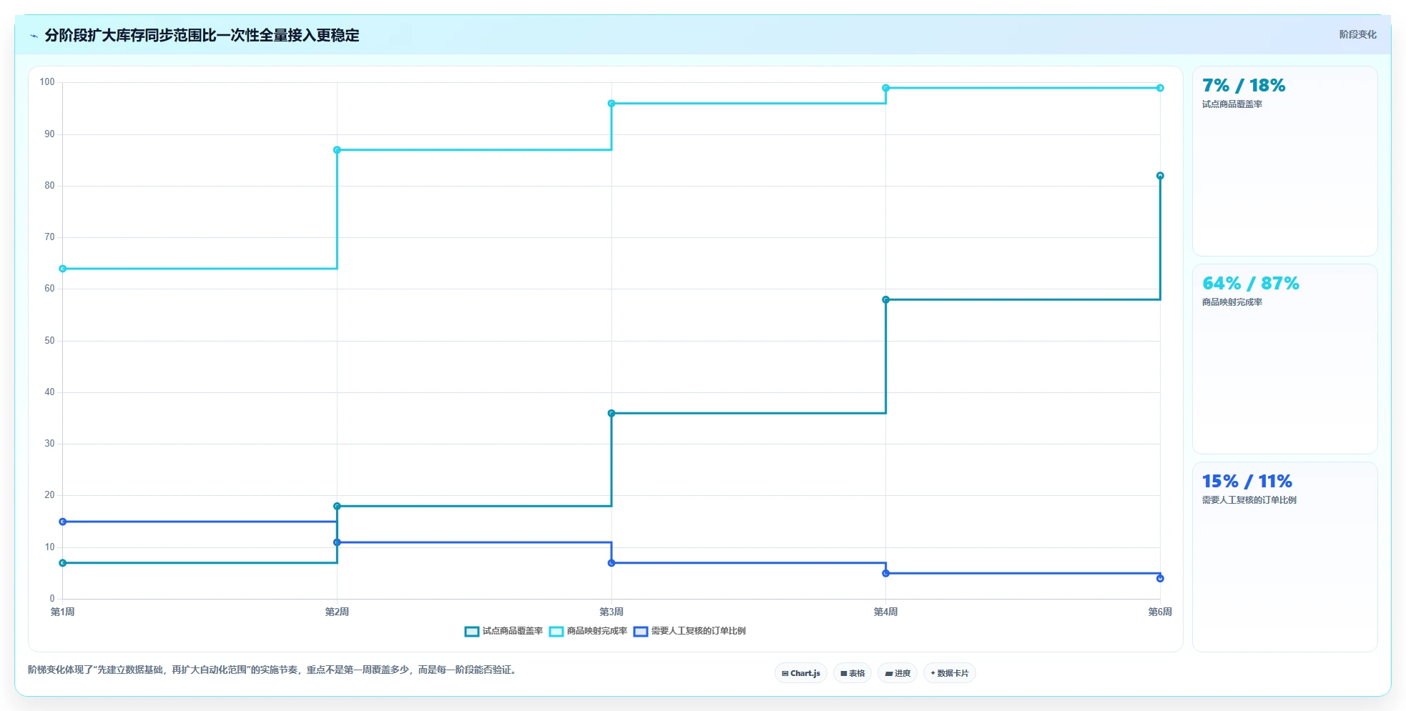The height and width of the screenshot is (711, 1406).
Task: Select 人工复核比例 point at 第6周 (4)
Action: 1160,578
